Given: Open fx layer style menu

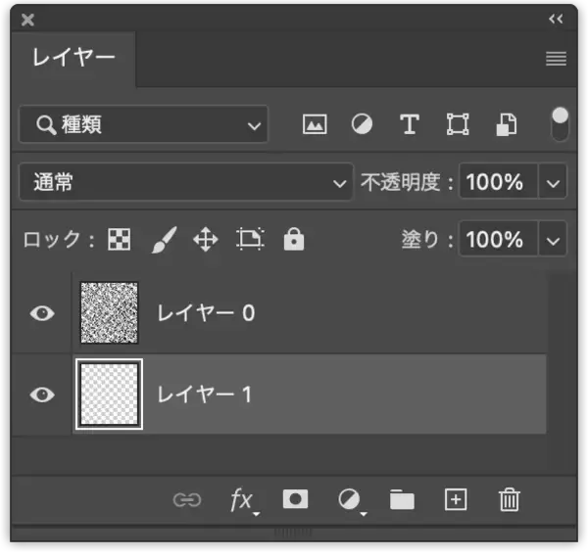Looking at the screenshot, I should tap(244, 501).
